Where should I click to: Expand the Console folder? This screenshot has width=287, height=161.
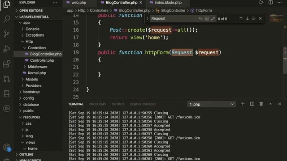[x=32, y=29]
